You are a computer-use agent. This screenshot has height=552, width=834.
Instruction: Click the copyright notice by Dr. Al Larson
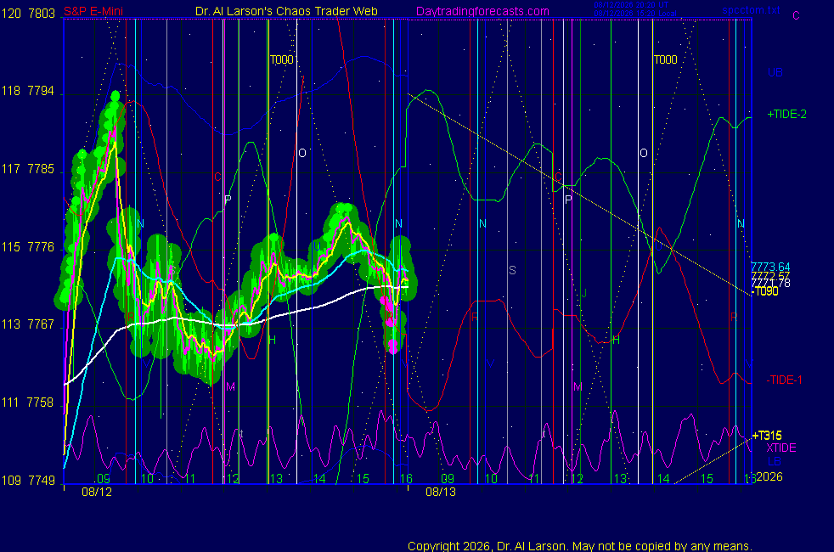pyautogui.click(x=580, y=546)
